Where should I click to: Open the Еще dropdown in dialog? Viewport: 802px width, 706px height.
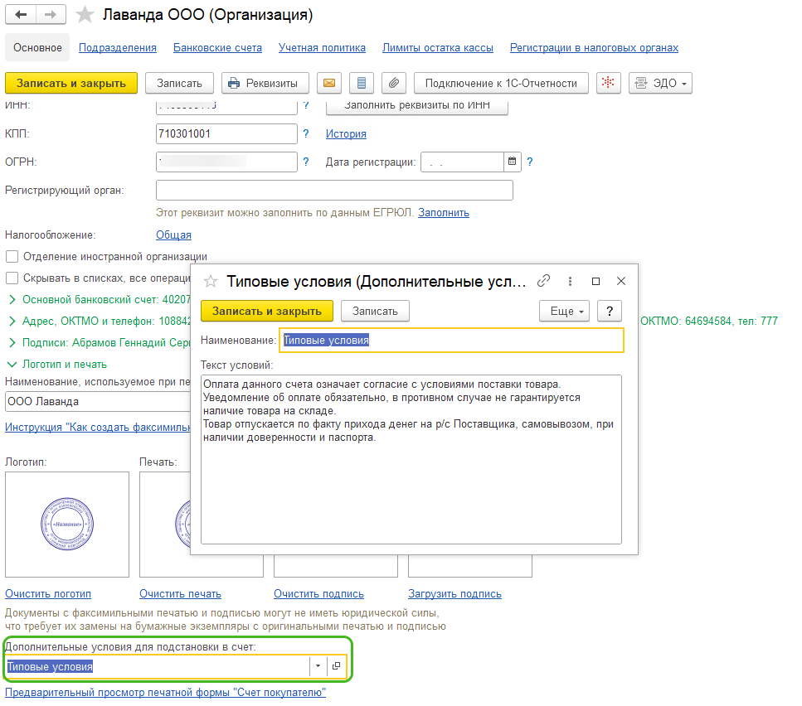(x=565, y=311)
